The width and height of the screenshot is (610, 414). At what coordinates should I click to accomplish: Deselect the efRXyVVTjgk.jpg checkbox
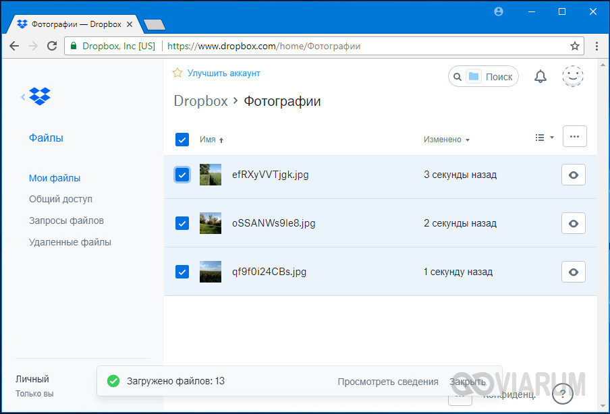pos(182,175)
